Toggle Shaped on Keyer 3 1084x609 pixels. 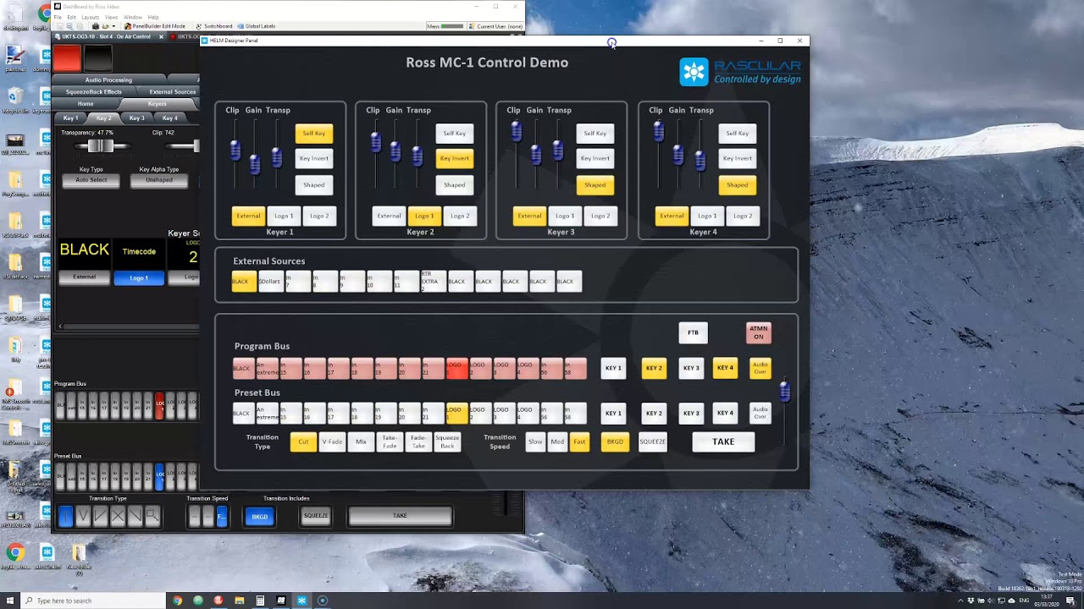[x=595, y=184]
